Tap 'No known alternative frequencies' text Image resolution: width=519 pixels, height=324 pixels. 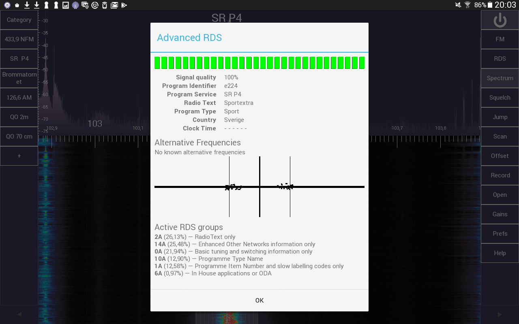coord(200,152)
